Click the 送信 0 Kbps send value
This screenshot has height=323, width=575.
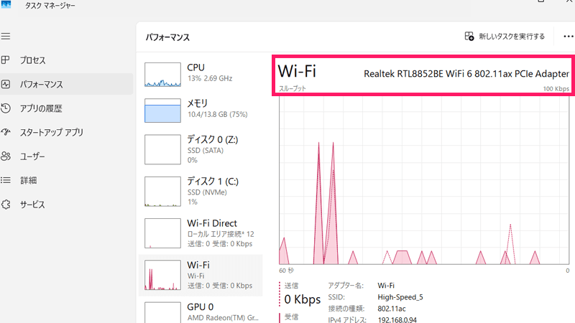pyautogui.click(x=302, y=299)
